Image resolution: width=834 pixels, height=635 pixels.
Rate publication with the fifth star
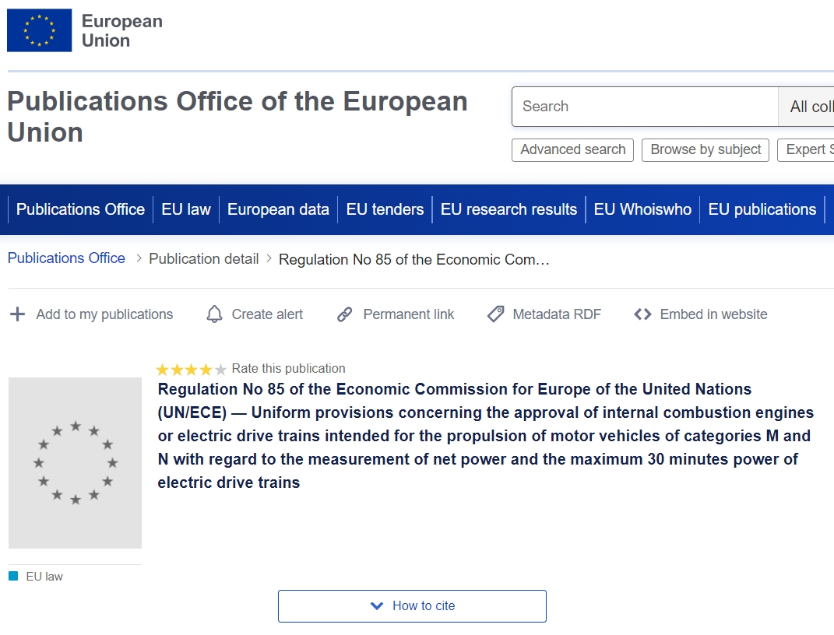(220, 370)
